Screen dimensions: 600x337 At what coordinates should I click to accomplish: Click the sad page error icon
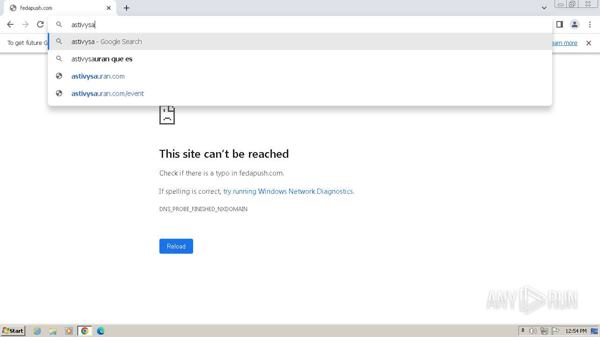(x=167, y=115)
